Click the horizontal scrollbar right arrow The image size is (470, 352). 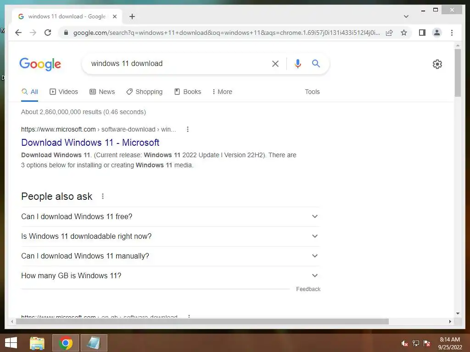tap(450, 321)
